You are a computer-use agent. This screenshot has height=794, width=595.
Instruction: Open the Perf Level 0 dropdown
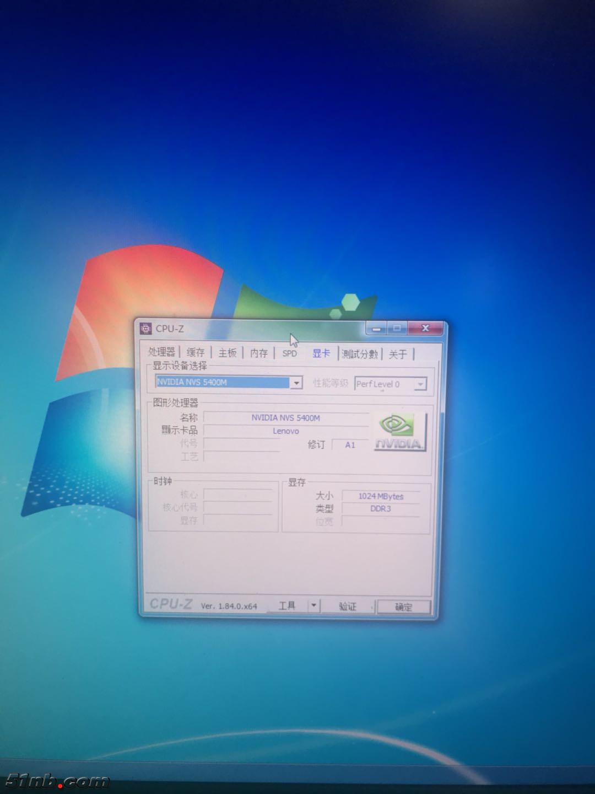420,384
